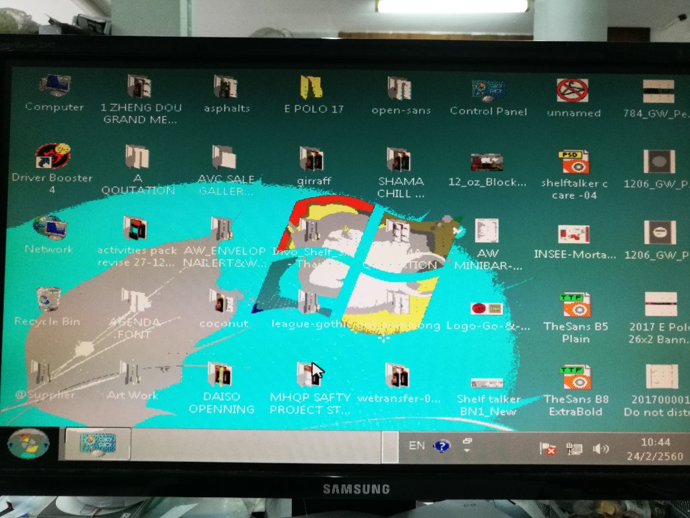Select the Shelf talker BN1_New file
The height and width of the screenshot is (518, 690).
[x=487, y=383]
